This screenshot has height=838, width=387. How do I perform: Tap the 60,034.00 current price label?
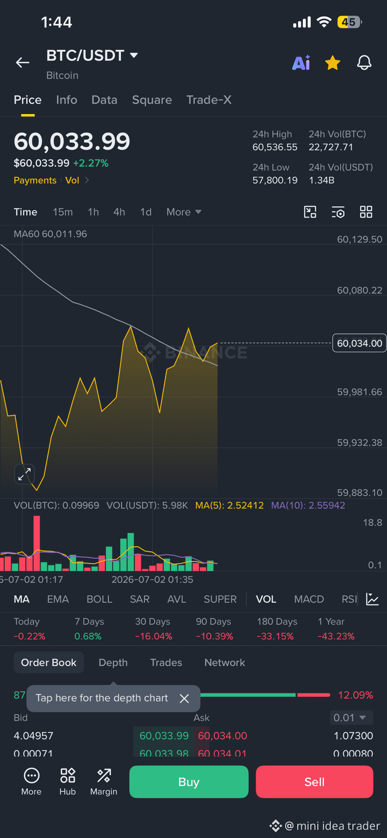[359, 343]
